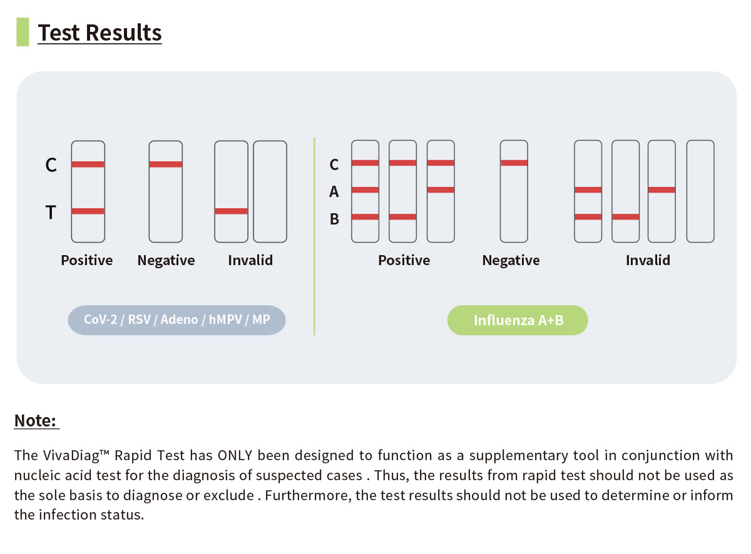
Task: Click the T label beside the CoV-2 strip
Action: click(x=50, y=213)
